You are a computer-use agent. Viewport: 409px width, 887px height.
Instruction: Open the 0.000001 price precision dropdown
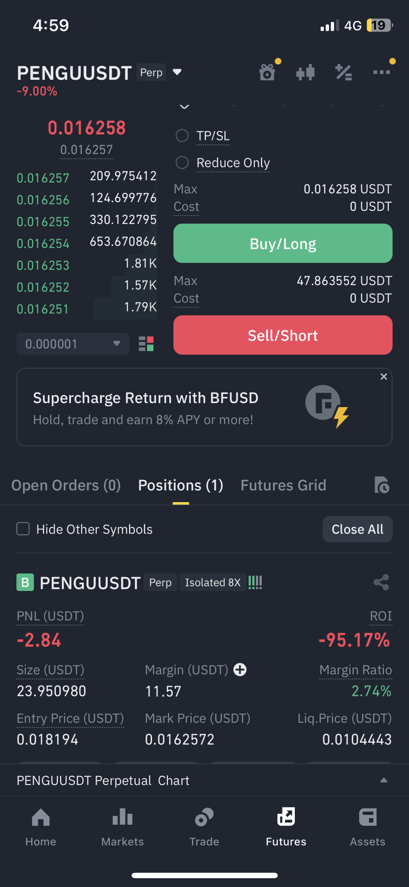pyautogui.click(x=73, y=344)
